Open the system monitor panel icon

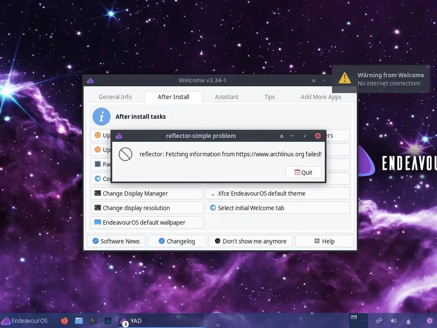108,321
